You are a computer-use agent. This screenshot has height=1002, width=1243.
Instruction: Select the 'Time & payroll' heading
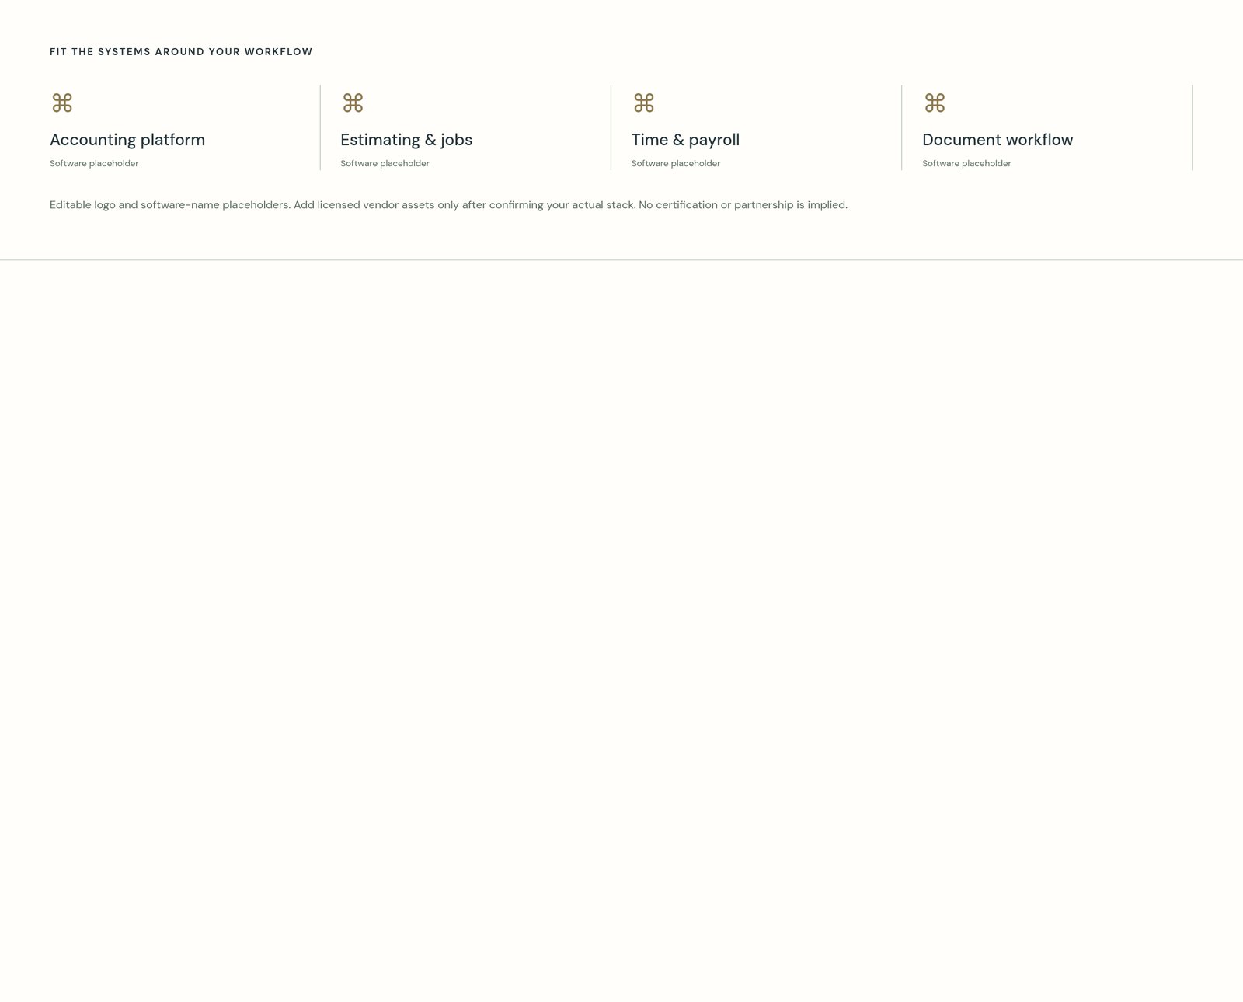tap(685, 140)
